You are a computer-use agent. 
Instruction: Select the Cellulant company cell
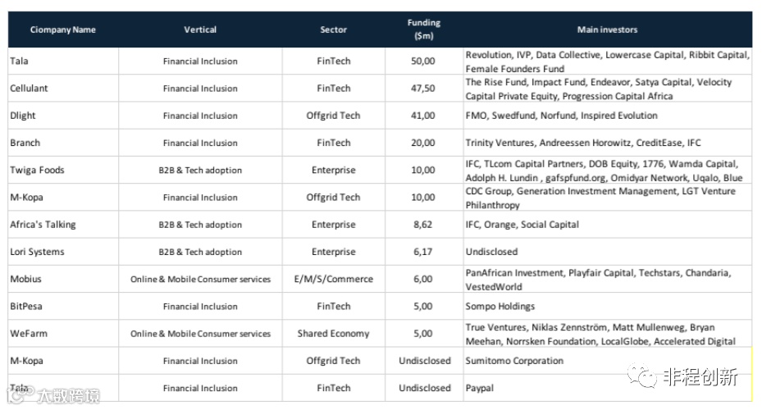pyautogui.click(x=31, y=89)
